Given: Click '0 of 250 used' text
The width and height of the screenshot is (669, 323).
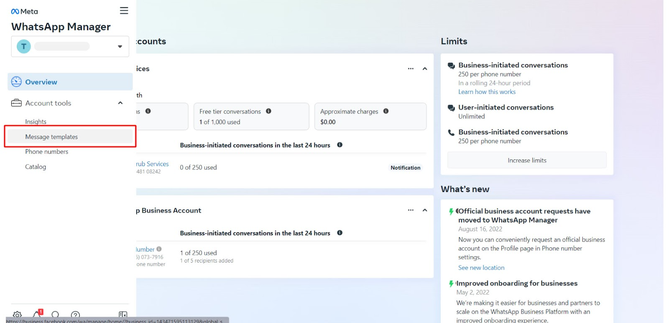Looking at the screenshot, I should coord(198,167).
